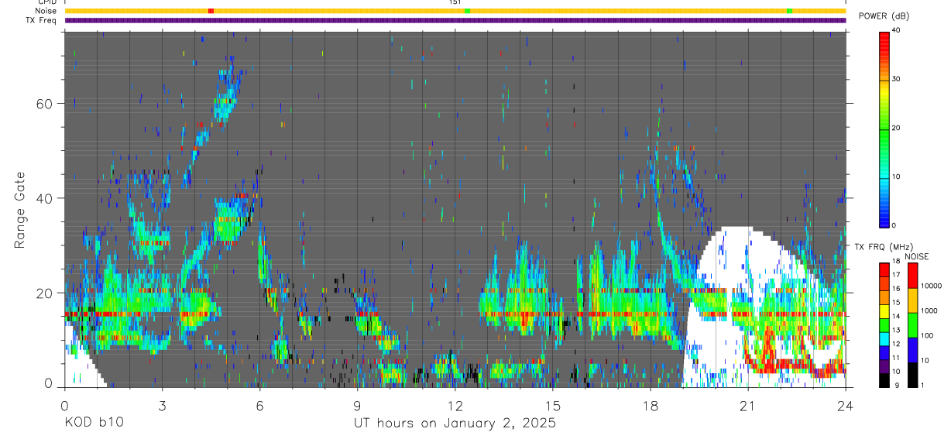
Task: Click the '1' tick on NOISE legend
Action: click(x=921, y=386)
